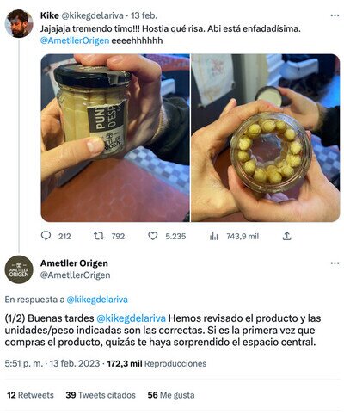Screen dimensions: 344x414
Task: Click the retweet icon showing 792
Action: [x=99, y=236]
